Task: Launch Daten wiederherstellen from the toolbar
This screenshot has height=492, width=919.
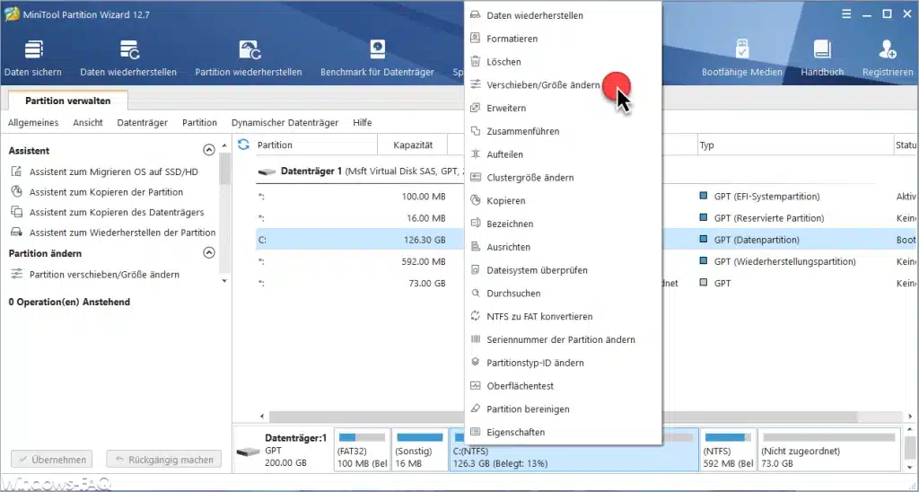Action: [x=128, y=58]
